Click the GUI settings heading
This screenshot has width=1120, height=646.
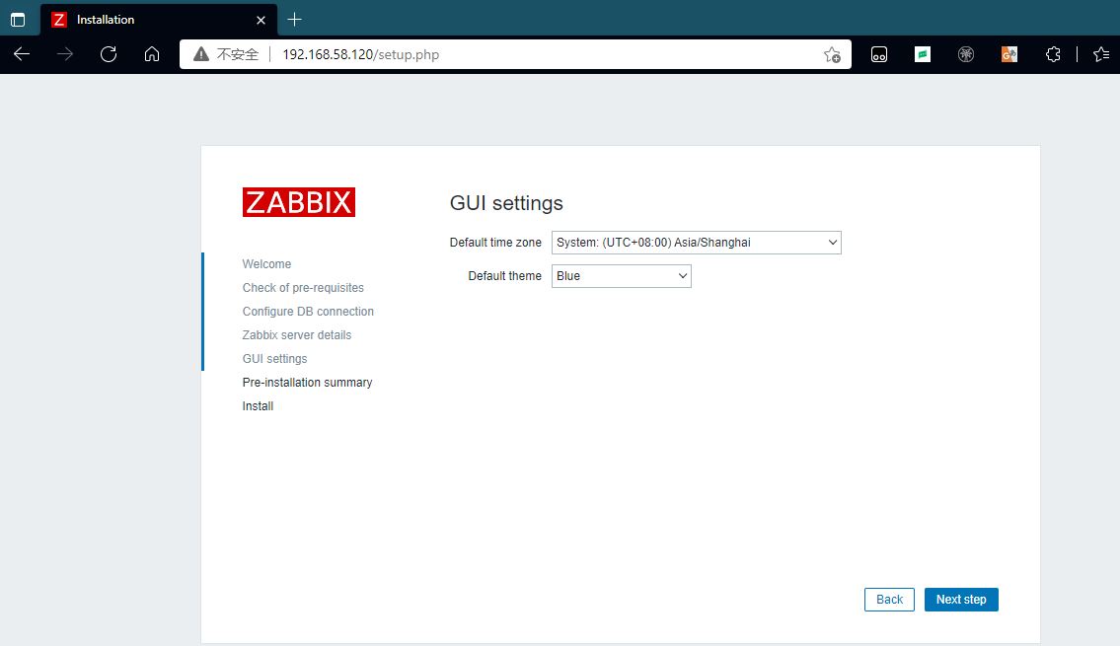pos(506,203)
